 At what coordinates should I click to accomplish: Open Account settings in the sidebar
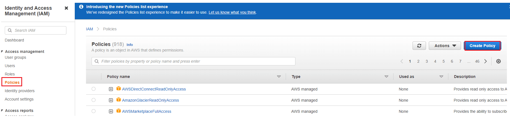pos(19,99)
